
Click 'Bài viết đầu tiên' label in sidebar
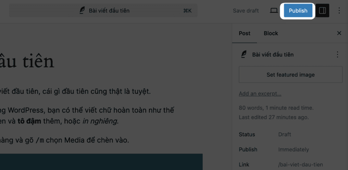(273, 54)
